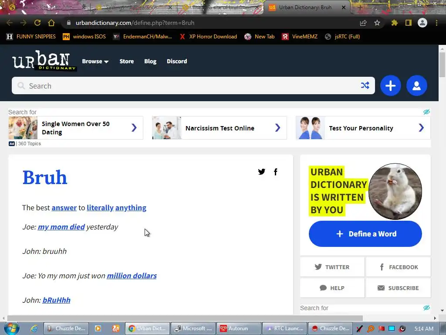Open the windows ISOS bookmark
Image resolution: width=446 pixels, height=335 pixels.
click(x=84, y=37)
